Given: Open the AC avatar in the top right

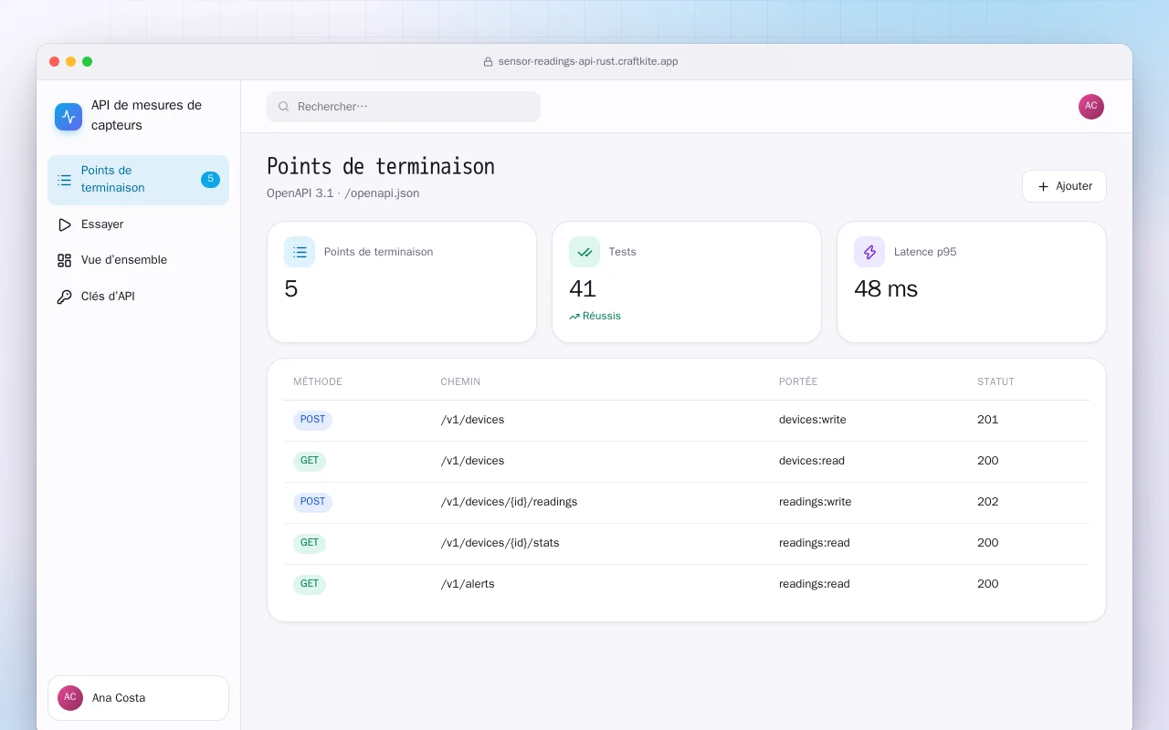Looking at the screenshot, I should pos(1091,107).
